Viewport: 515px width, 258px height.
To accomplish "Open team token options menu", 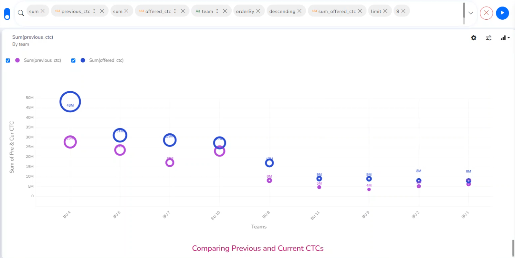I will pos(217,11).
